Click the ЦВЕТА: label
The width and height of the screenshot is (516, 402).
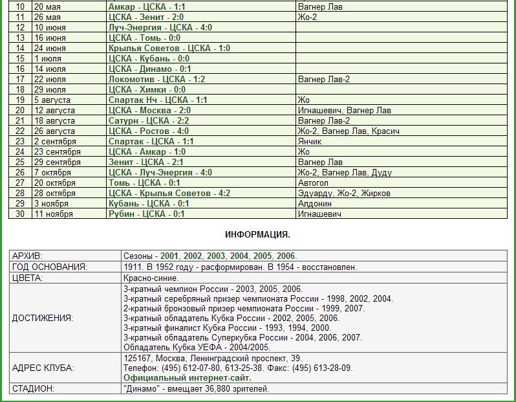pyautogui.click(x=27, y=278)
